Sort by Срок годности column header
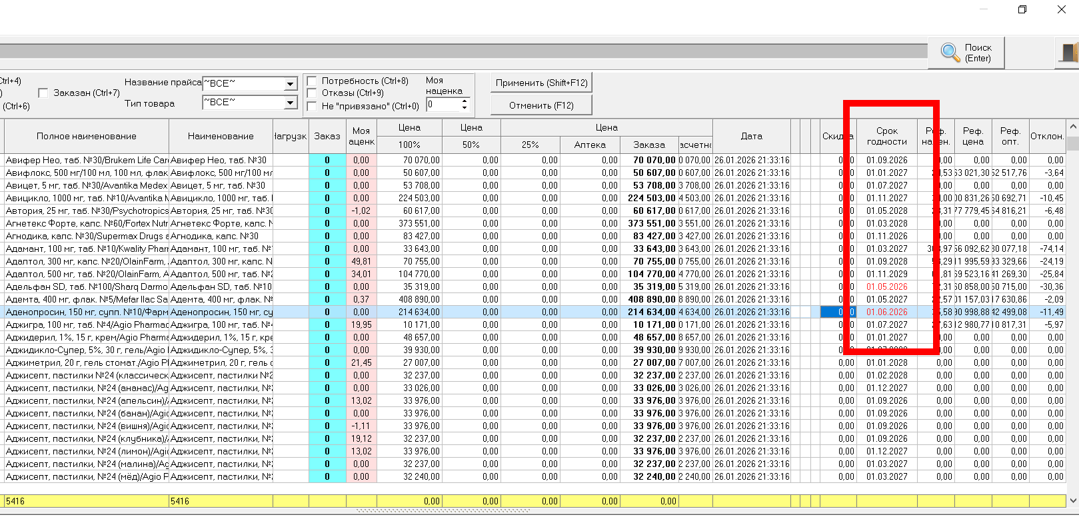The height and width of the screenshot is (519, 1079). [886, 136]
